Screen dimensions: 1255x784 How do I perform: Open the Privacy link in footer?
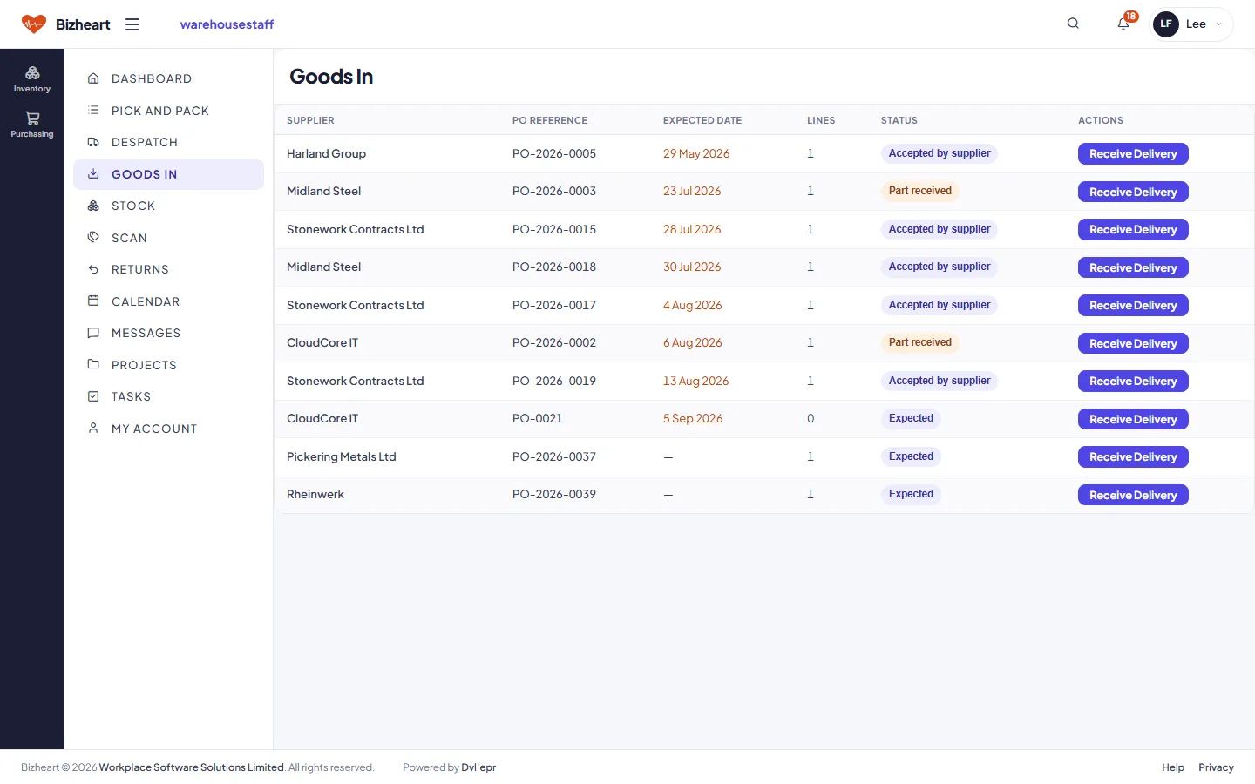[x=1216, y=767]
